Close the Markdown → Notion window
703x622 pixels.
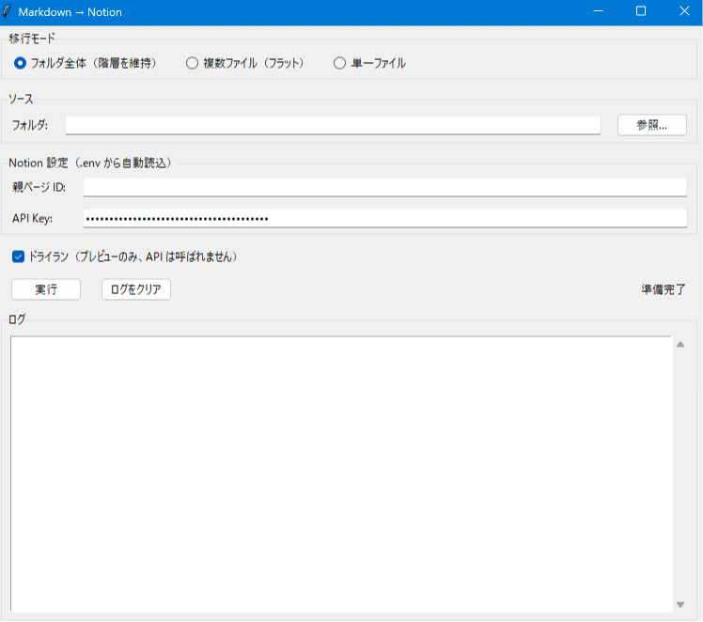coord(684,11)
